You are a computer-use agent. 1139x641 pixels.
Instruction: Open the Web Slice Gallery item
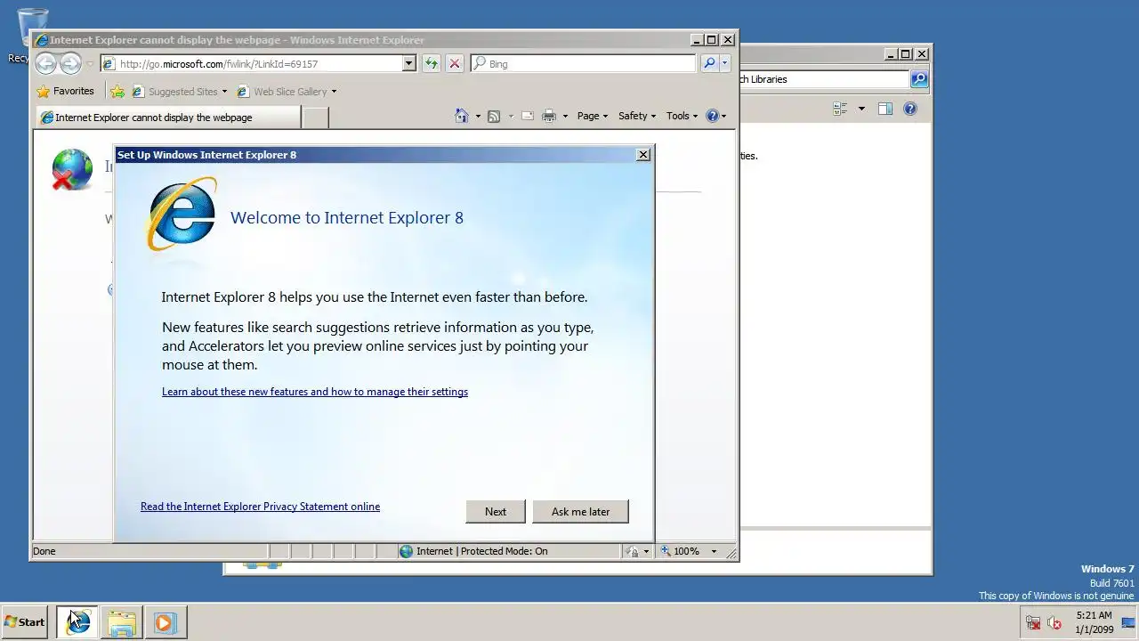click(x=287, y=91)
